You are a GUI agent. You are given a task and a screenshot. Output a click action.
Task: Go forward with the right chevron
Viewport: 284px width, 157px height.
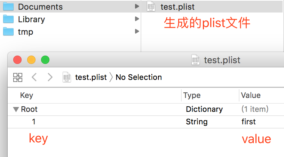[50, 77]
